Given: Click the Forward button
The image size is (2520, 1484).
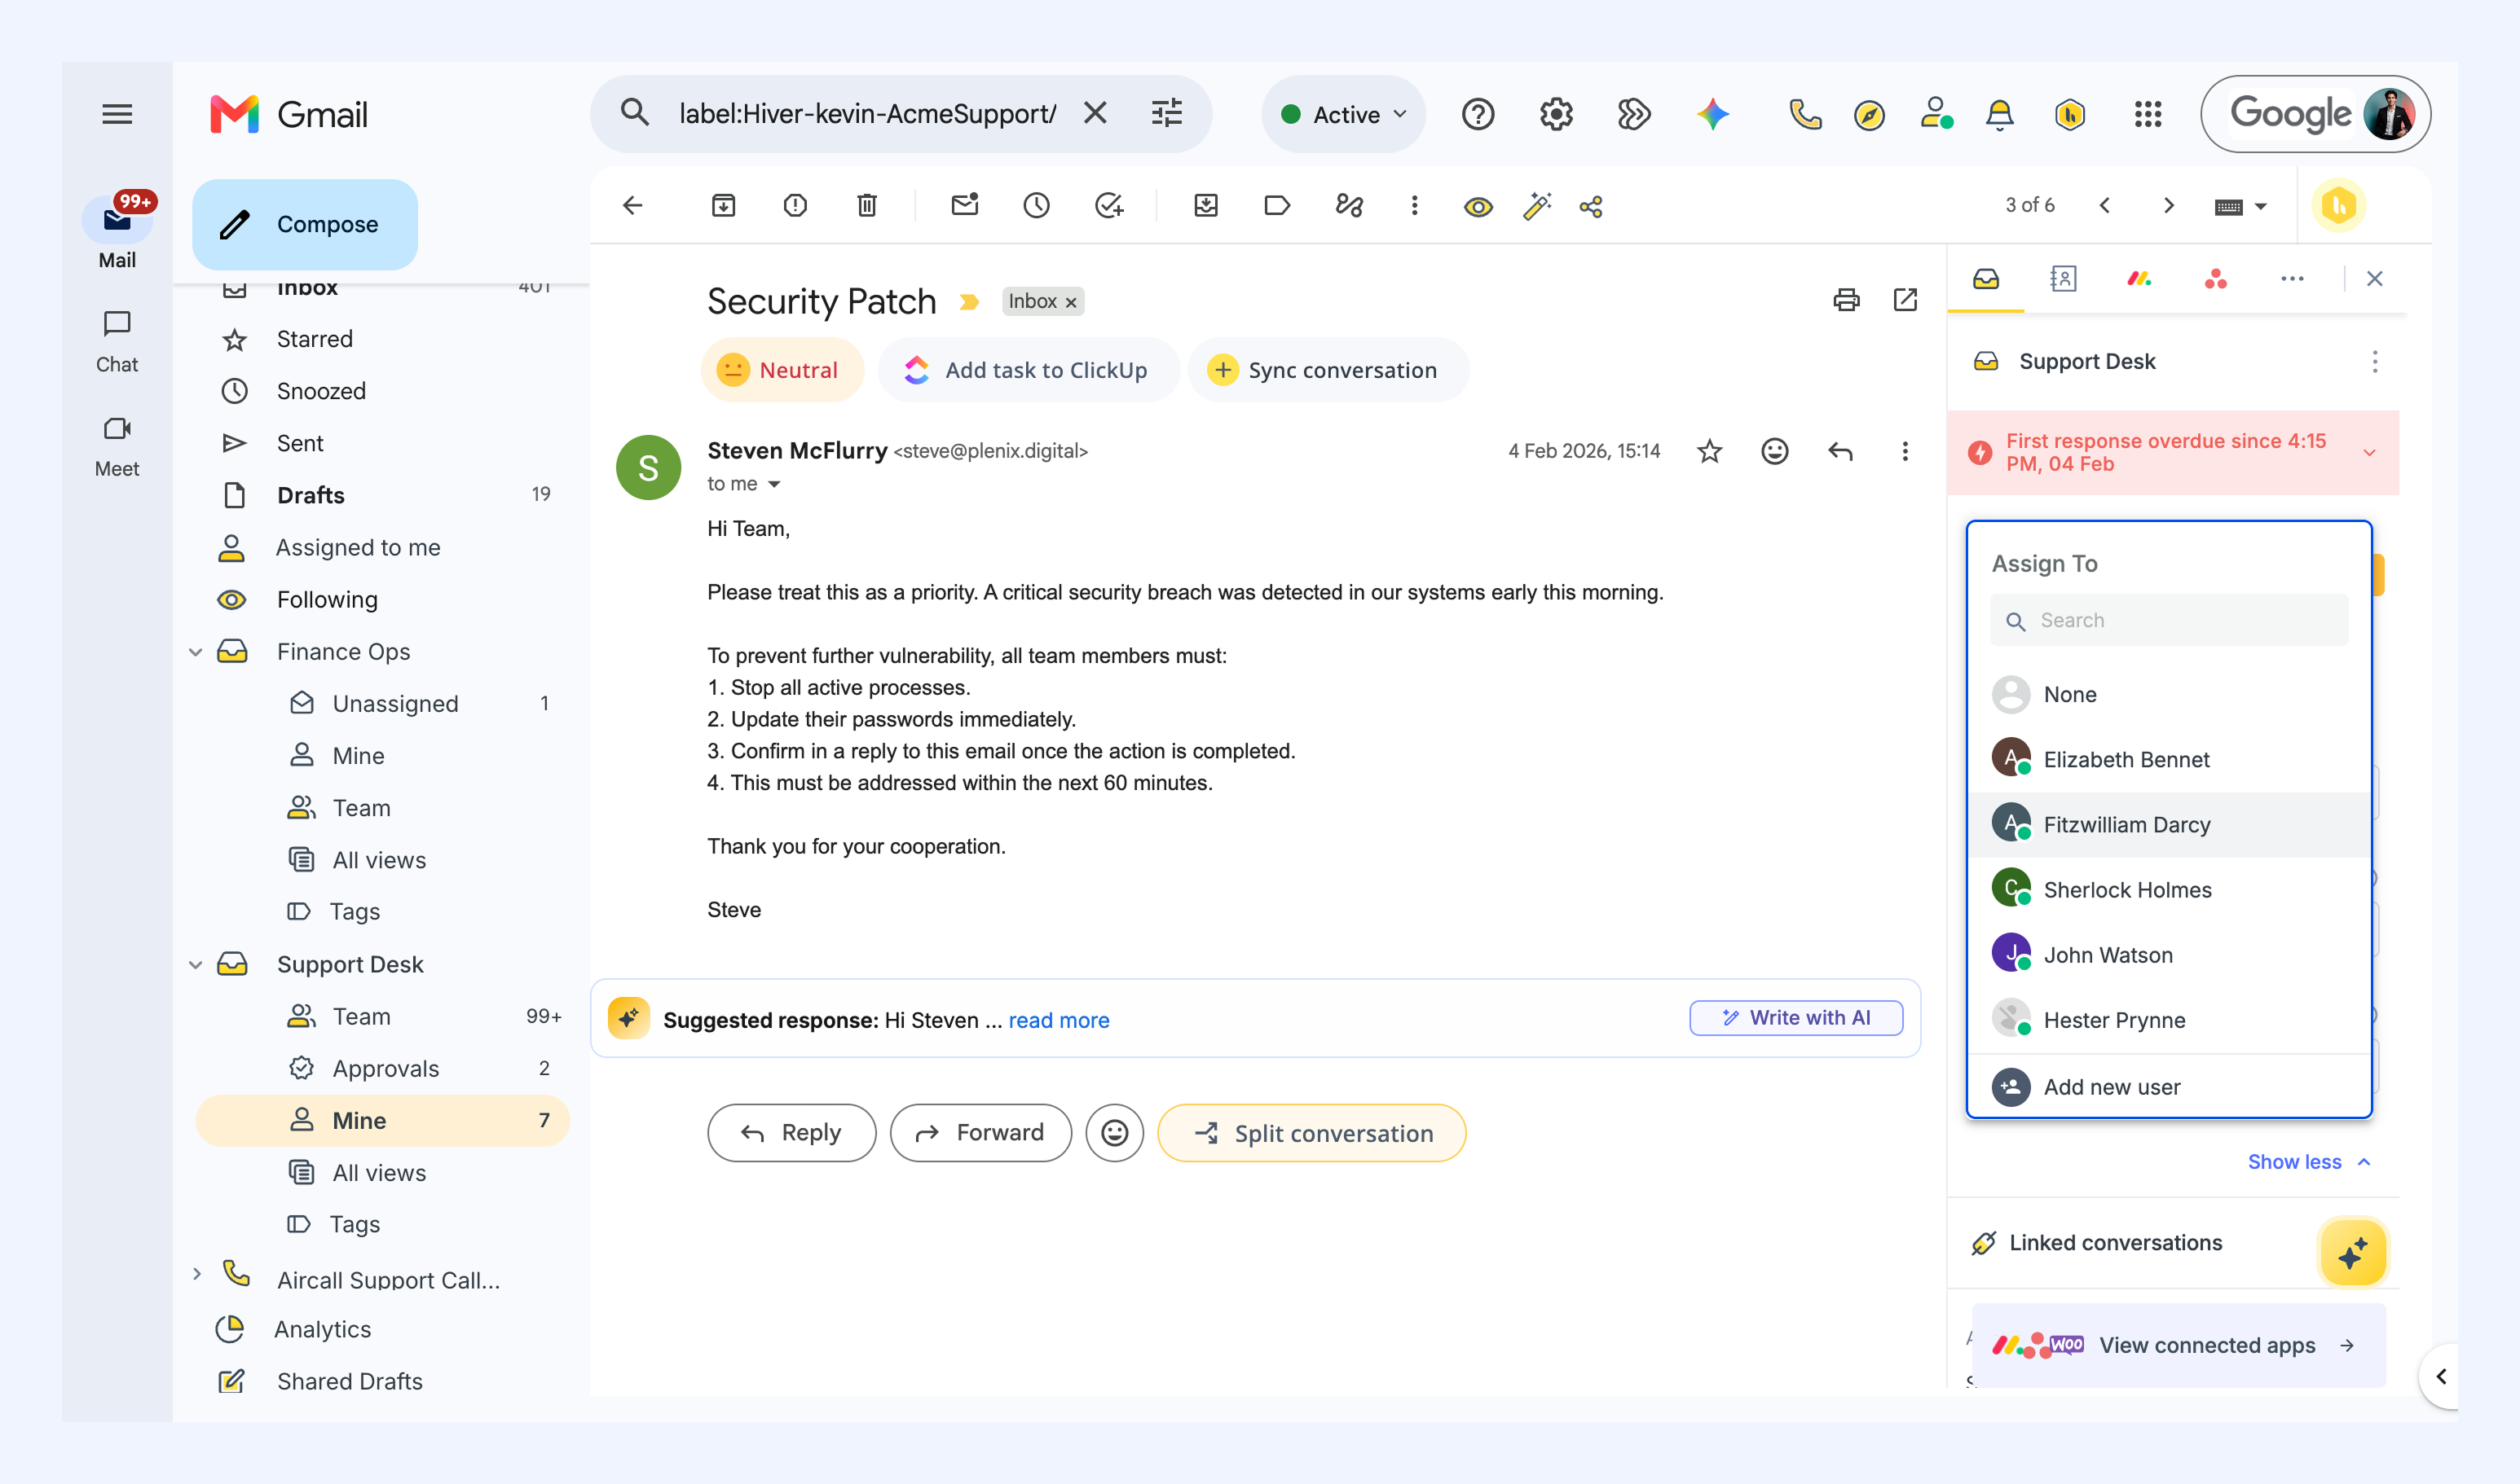Looking at the screenshot, I should pyautogui.click(x=980, y=1133).
